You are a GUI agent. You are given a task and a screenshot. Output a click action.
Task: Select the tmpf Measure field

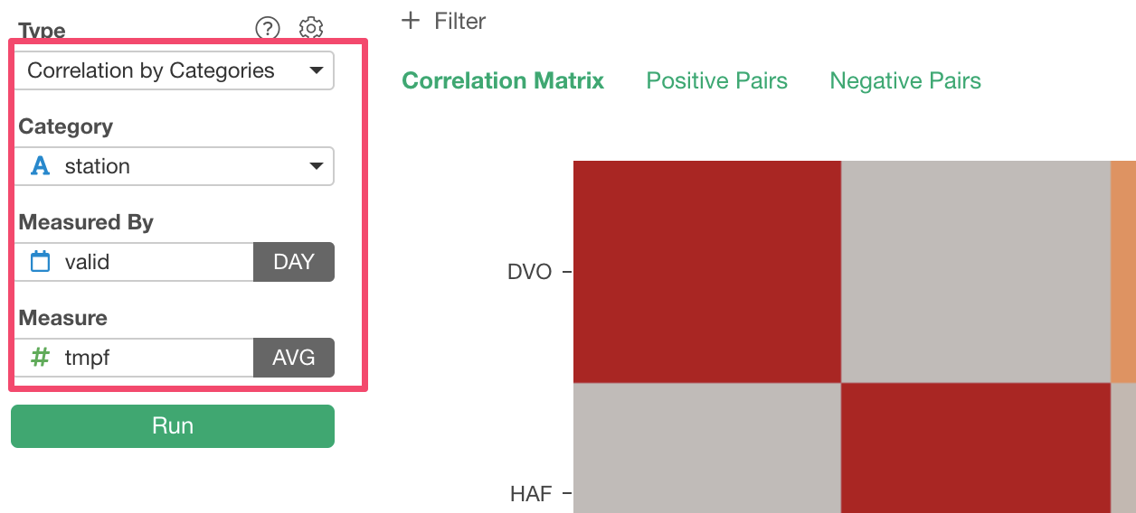(x=134, y=358)
